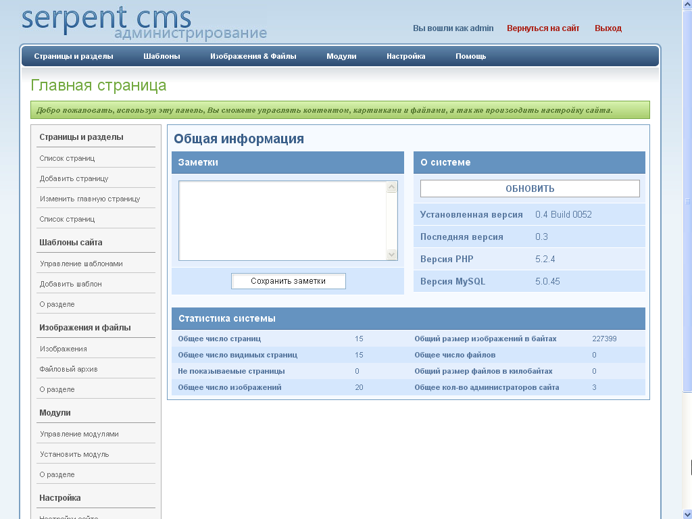Log out via the "Выход" link
Image resolution: width=692 pixels, height=519 pixels.
608,28
